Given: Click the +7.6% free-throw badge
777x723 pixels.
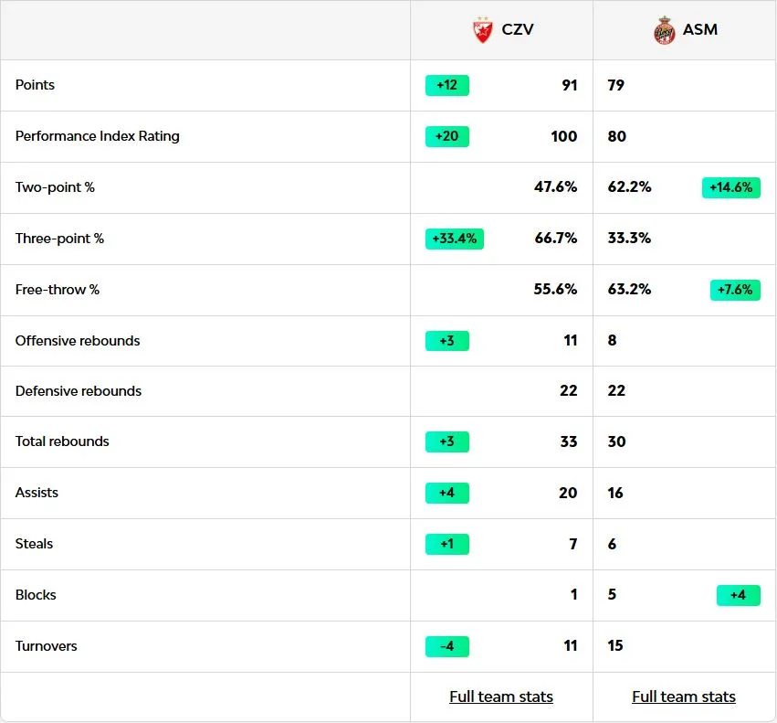Looking at the screenshot, I should point(735,290).
